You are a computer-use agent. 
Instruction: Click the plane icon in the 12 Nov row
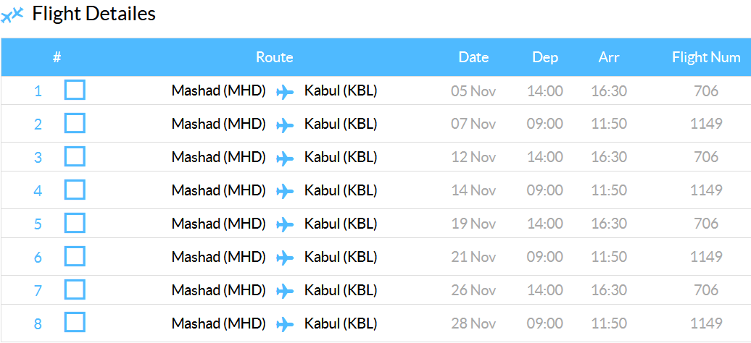click(285, 158)
